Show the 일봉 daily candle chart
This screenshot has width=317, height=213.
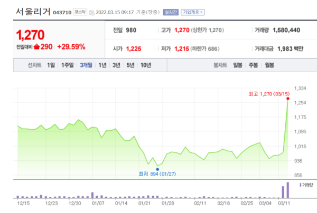click(238, 65)
